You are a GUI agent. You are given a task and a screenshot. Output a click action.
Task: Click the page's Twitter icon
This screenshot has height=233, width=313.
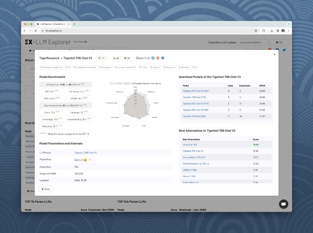(284, 50)
